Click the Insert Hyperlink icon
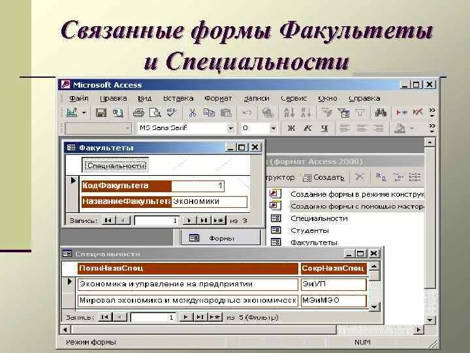 coord(268,113)
